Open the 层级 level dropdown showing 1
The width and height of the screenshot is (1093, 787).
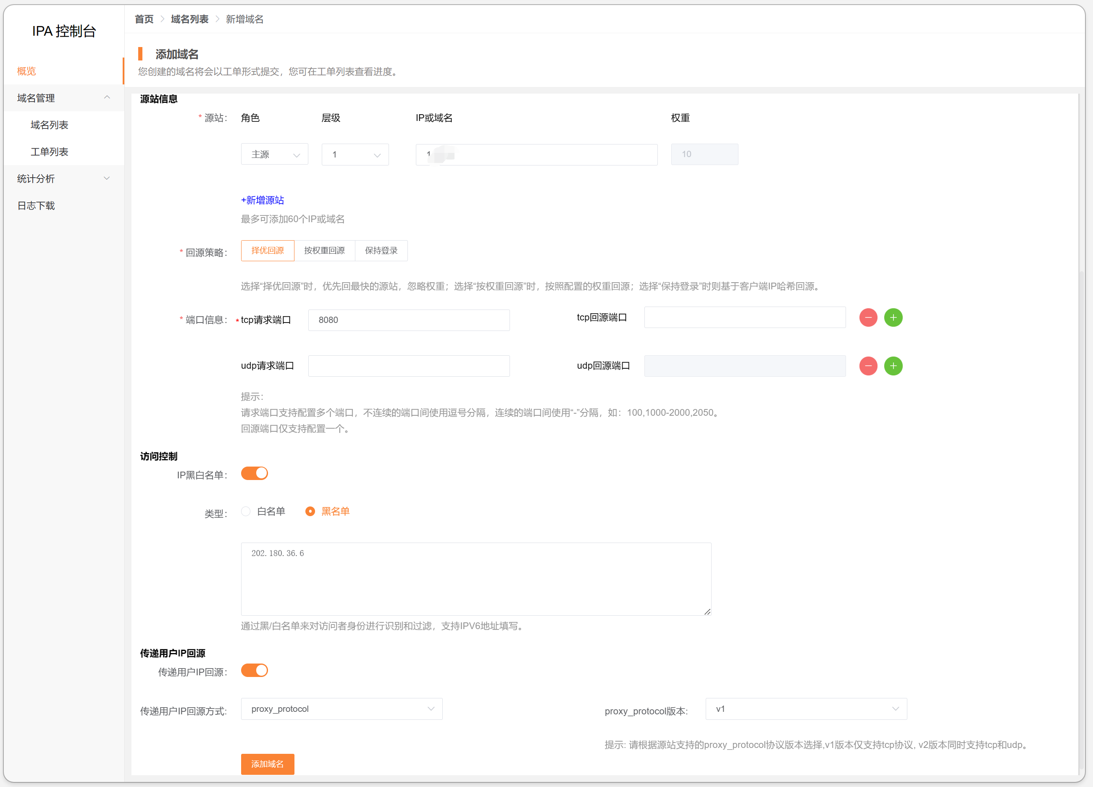point(355,155)
